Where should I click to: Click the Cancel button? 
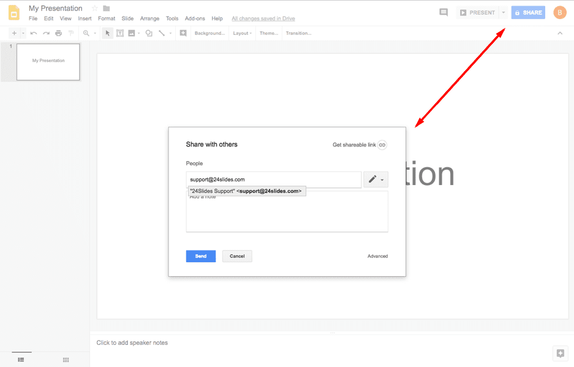pyautogui.click(x=237, y=256)
